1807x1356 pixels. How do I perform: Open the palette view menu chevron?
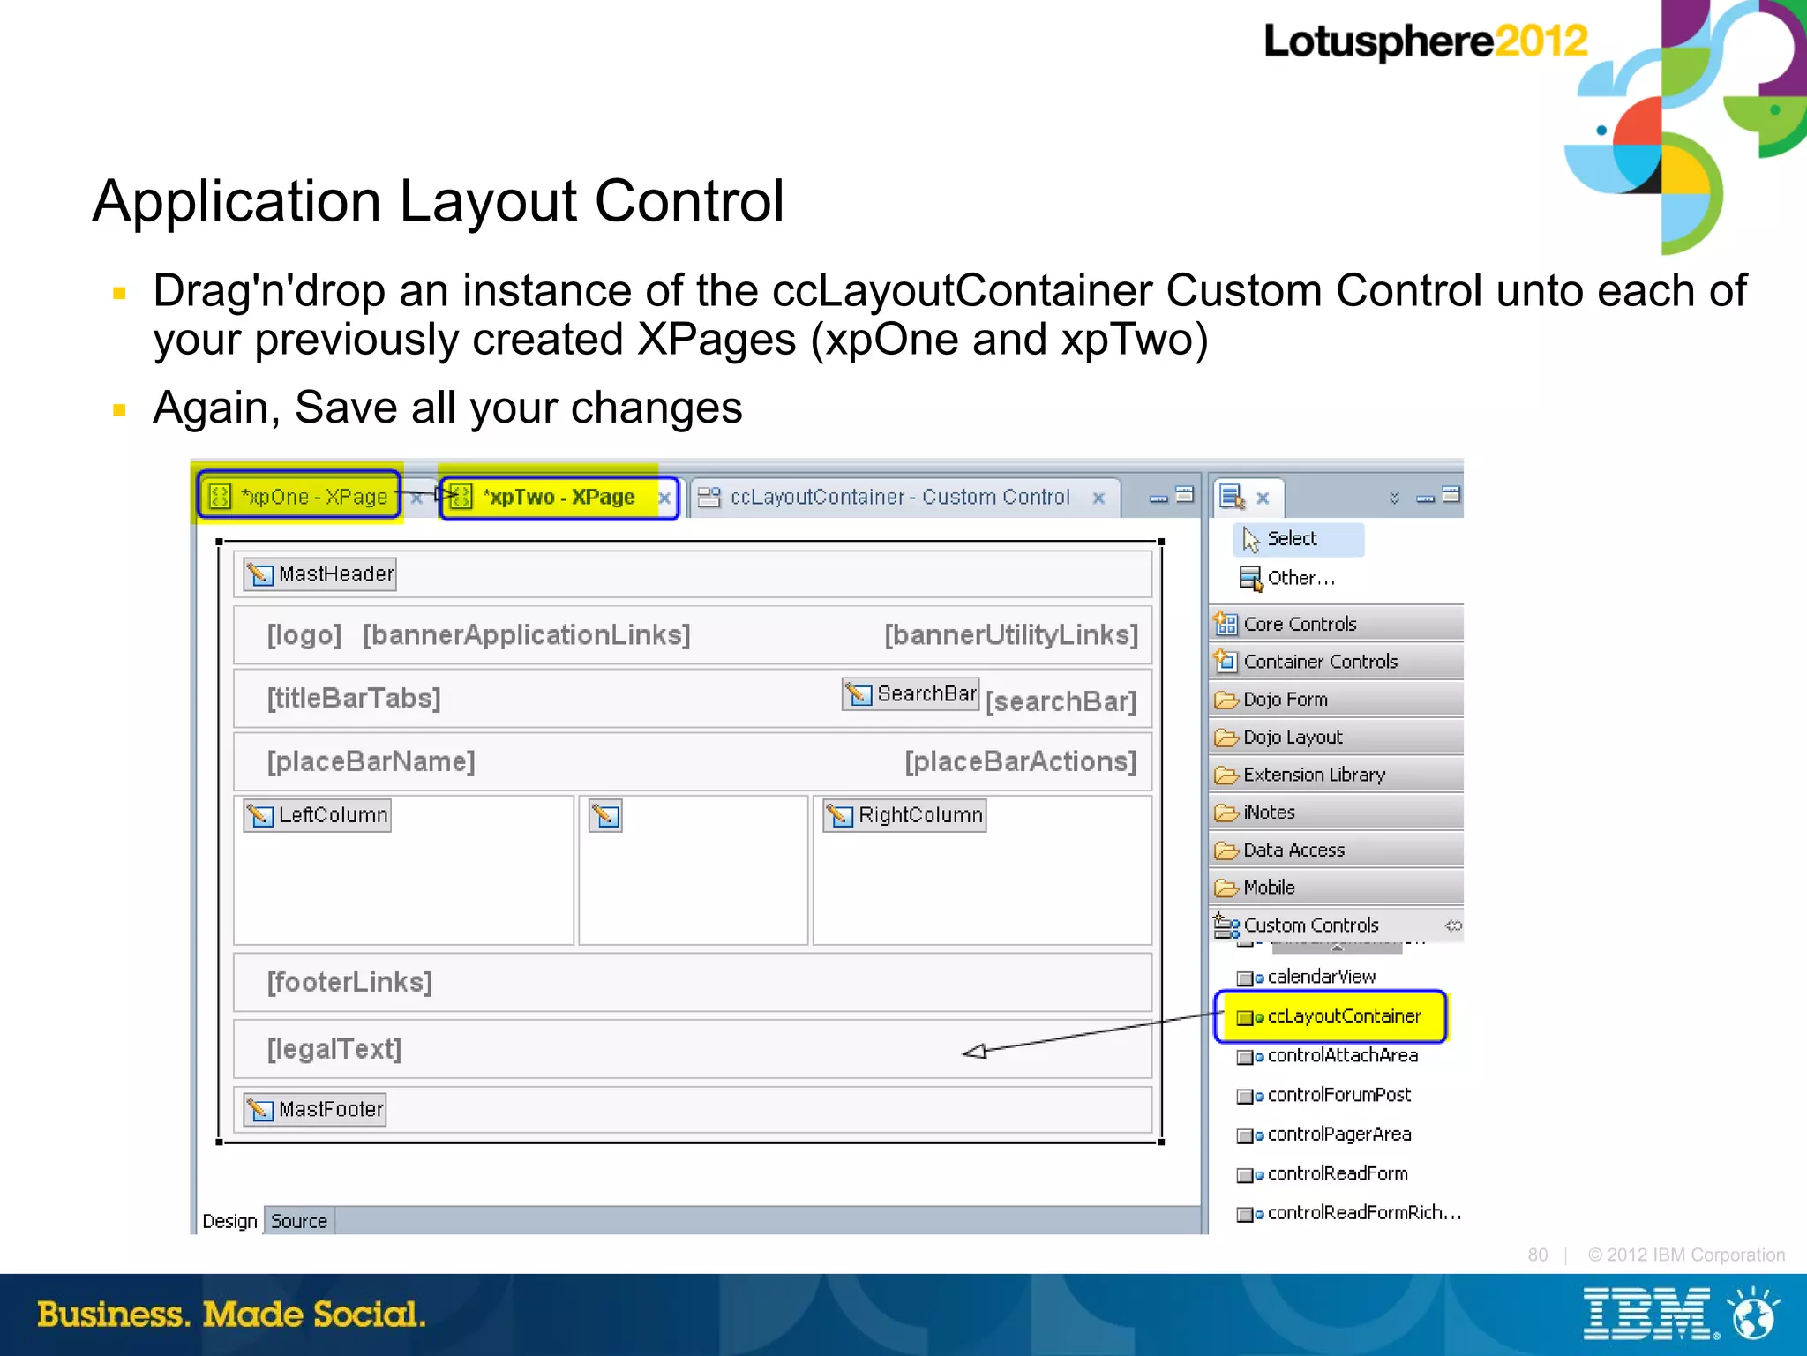point(1394,498)
